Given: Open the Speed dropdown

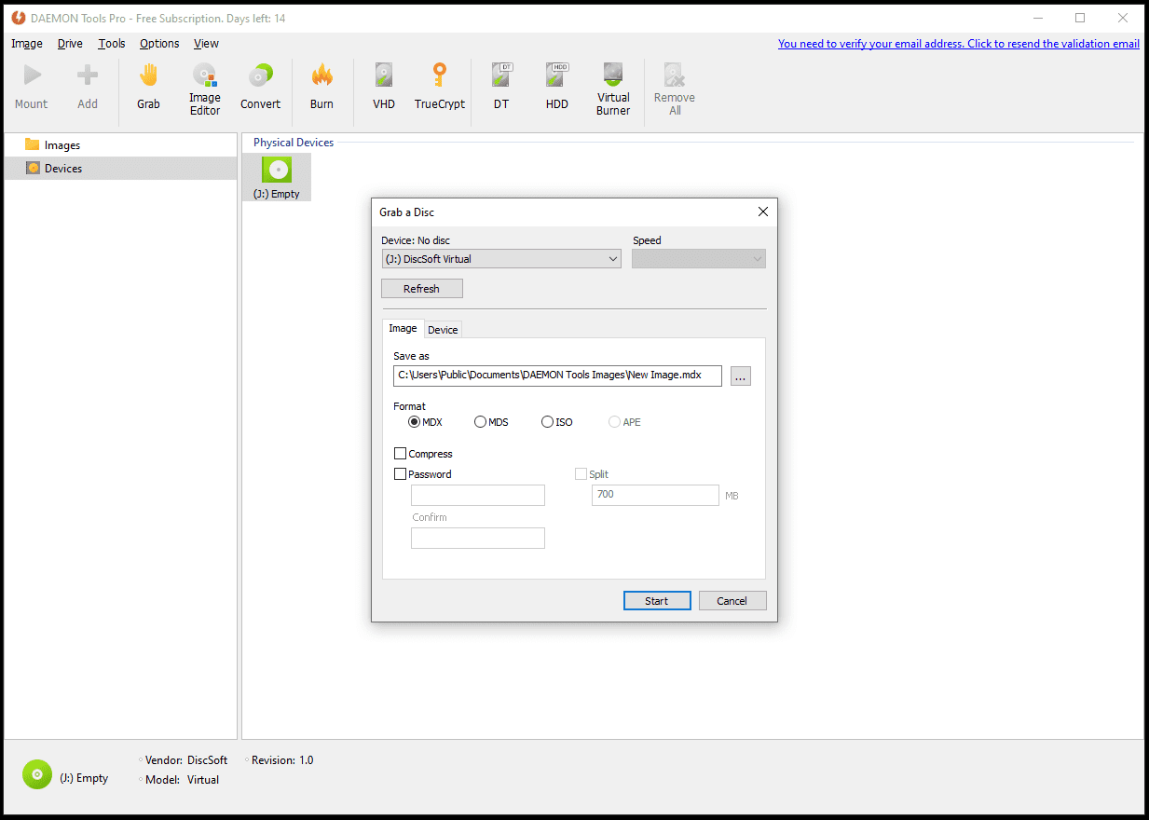Looking at the screenshot, I should pyautogui.click(x=699, y=259).
